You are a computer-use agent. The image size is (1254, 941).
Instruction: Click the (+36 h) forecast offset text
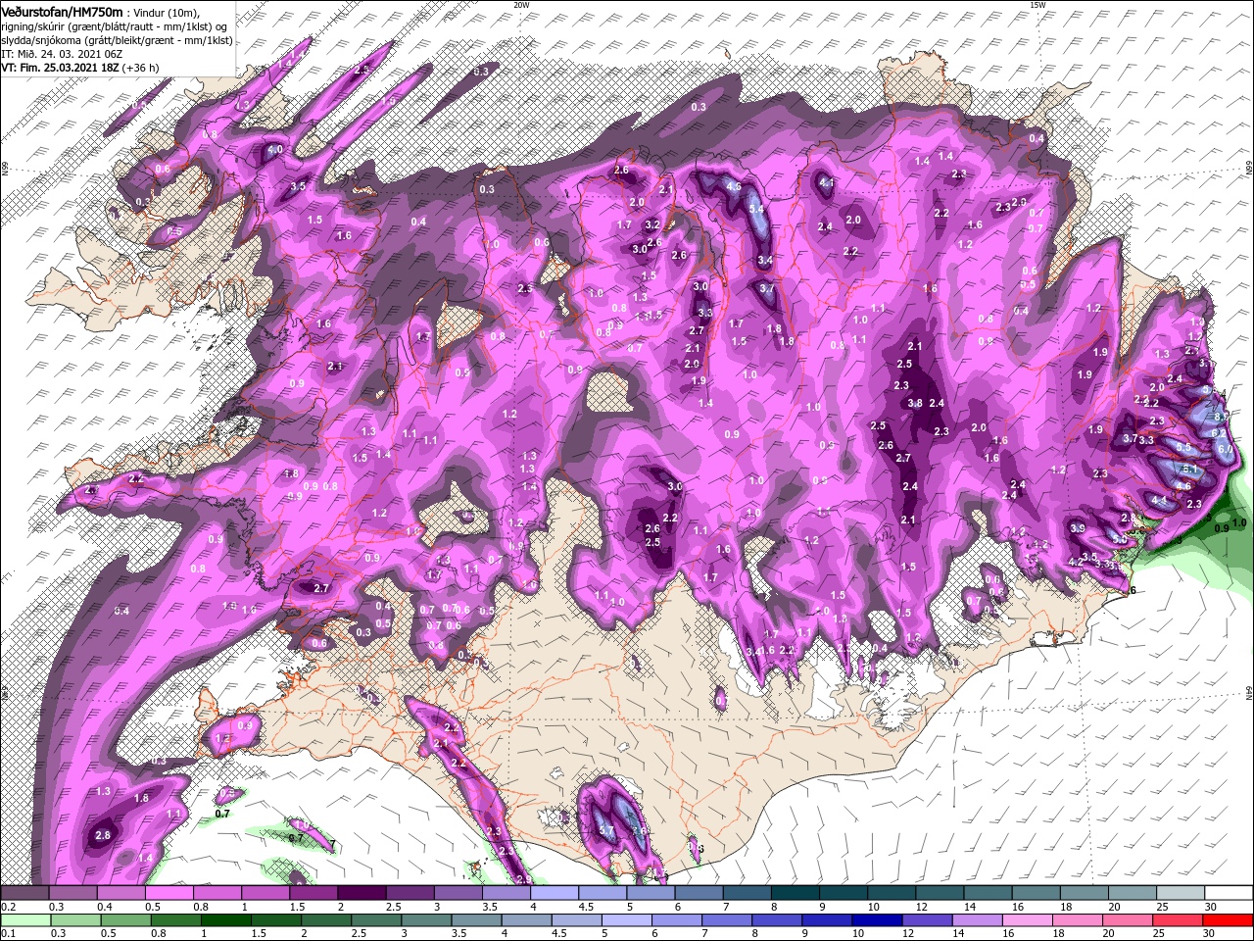pyautogui.click(x=141, y=68)
